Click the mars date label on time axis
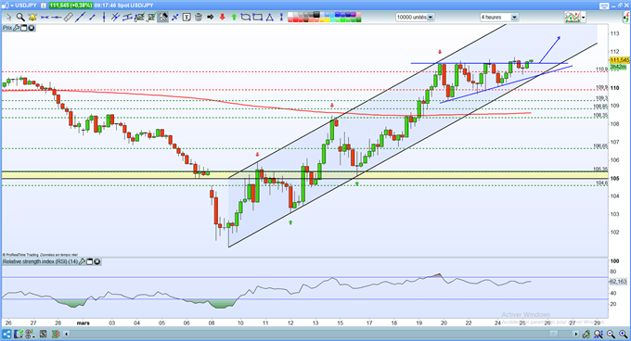This screenshot has height=341, width=631. point(83,322)
